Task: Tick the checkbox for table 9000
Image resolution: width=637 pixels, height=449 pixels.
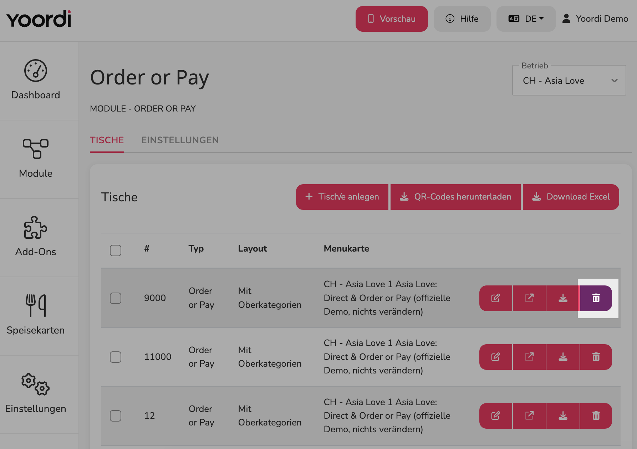Action: (x=116, y=298)
